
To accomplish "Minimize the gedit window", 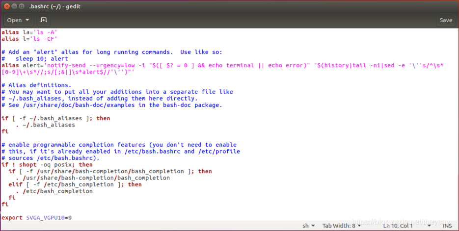I will 14,6.
